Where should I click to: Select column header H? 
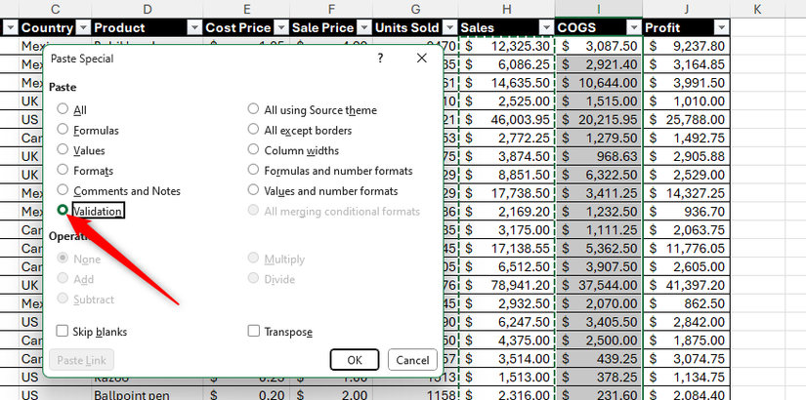point(507,9)
